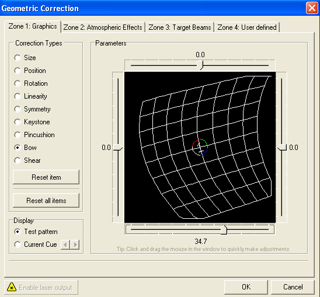
Task: Click Enable laser output button
Action: [41, 288]
